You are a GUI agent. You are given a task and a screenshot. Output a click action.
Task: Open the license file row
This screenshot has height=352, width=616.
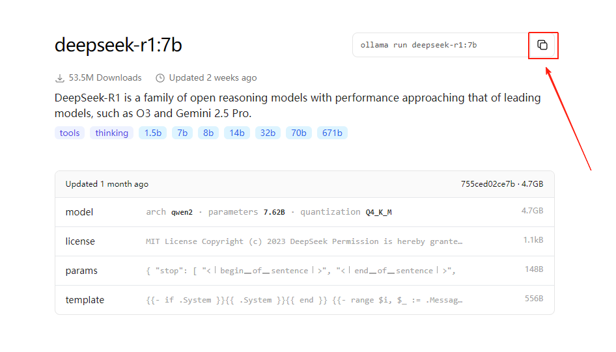[304, 241]
